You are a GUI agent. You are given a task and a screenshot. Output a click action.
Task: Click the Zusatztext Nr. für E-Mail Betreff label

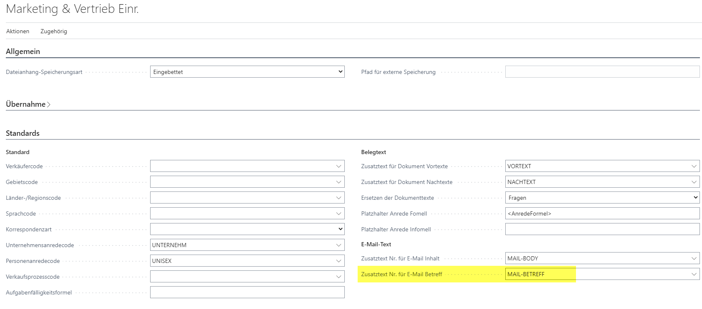[x=401, y=274]
